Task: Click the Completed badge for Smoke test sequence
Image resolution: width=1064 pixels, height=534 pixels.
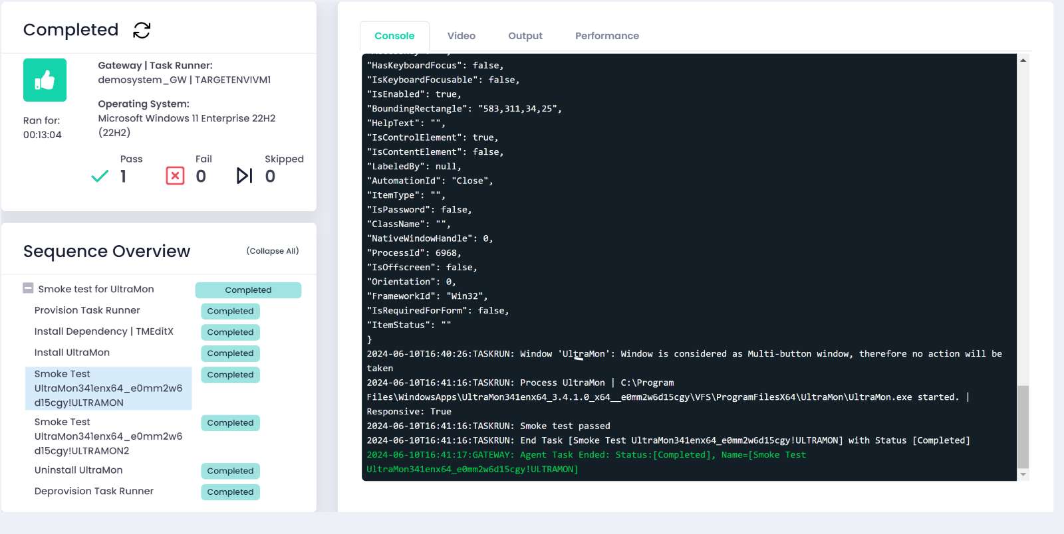Action: 248,290
